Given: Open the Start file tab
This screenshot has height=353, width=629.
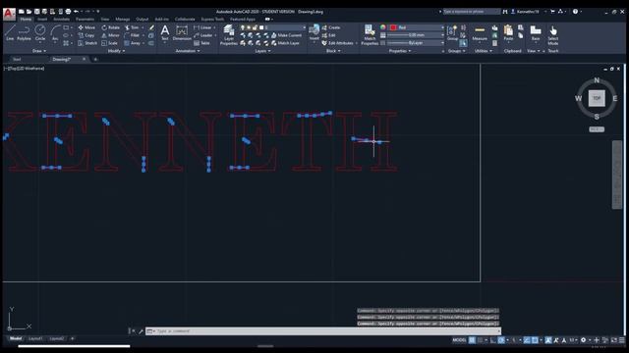Looking at the screenshot, I should point(17,59).
